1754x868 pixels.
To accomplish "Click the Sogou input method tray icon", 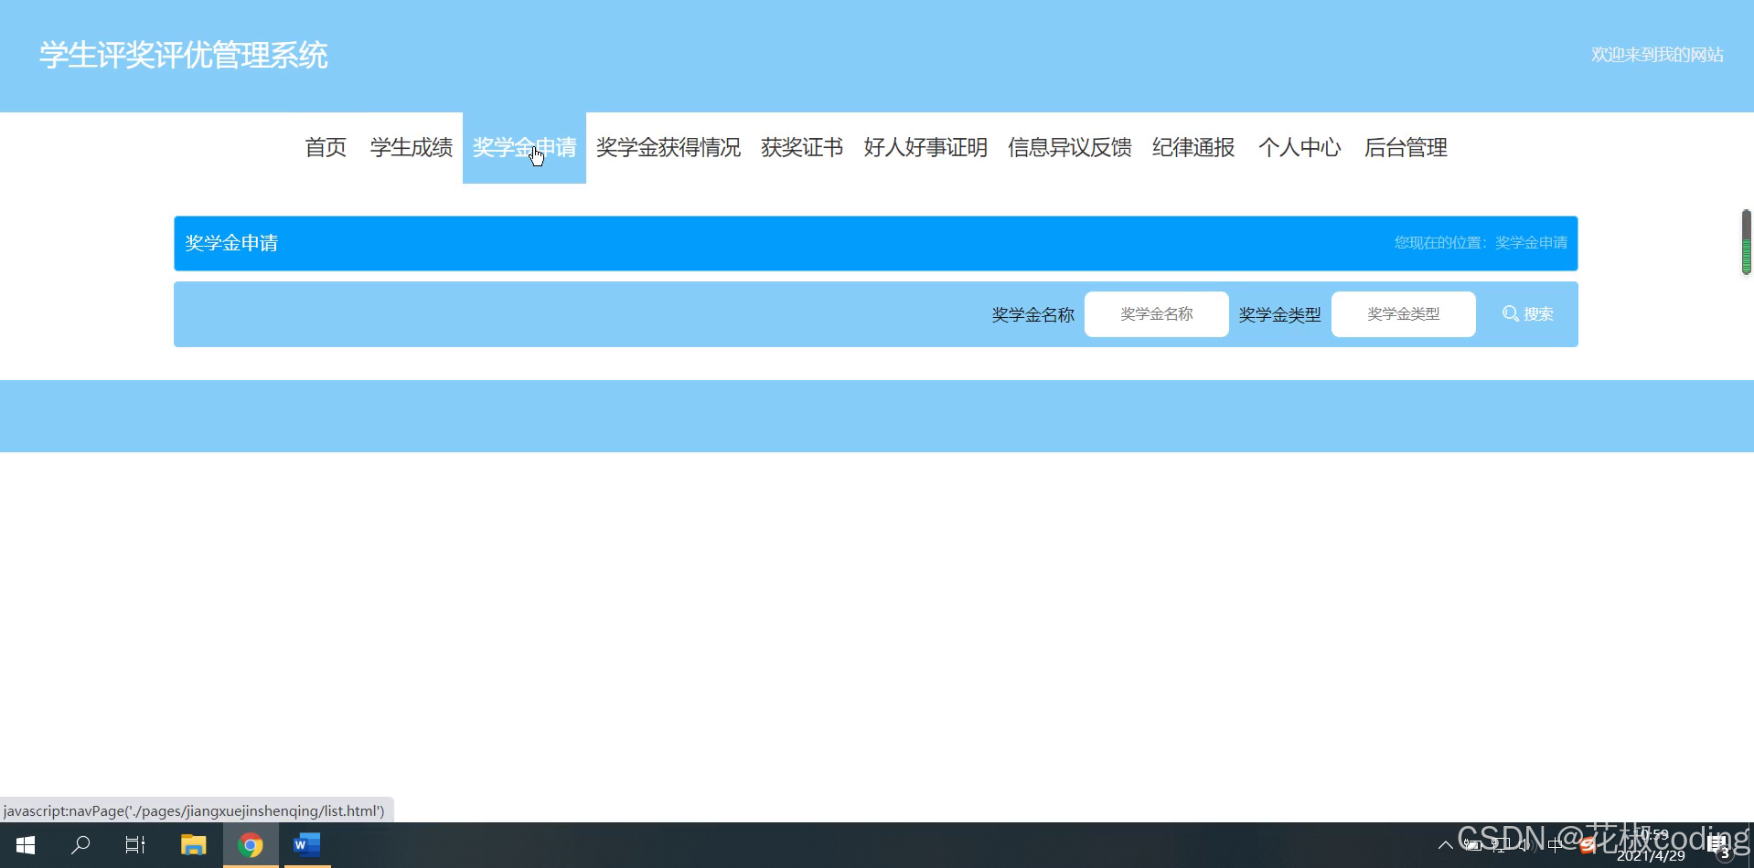I will click(x=1587, y=845).
